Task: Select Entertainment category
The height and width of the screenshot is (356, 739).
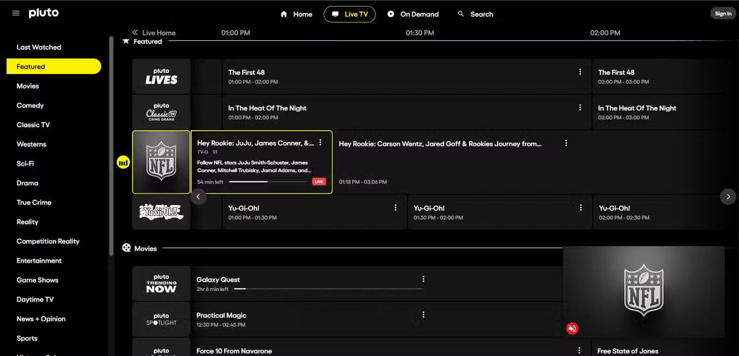Action: 39,260
